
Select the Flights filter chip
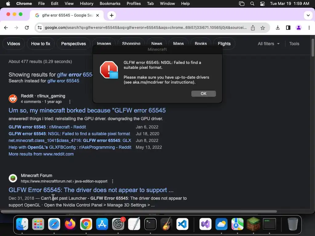pyautogui.click(x=224, y=44)
